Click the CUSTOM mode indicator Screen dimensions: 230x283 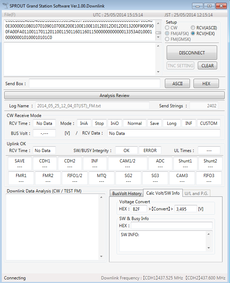tap(209, 123)
